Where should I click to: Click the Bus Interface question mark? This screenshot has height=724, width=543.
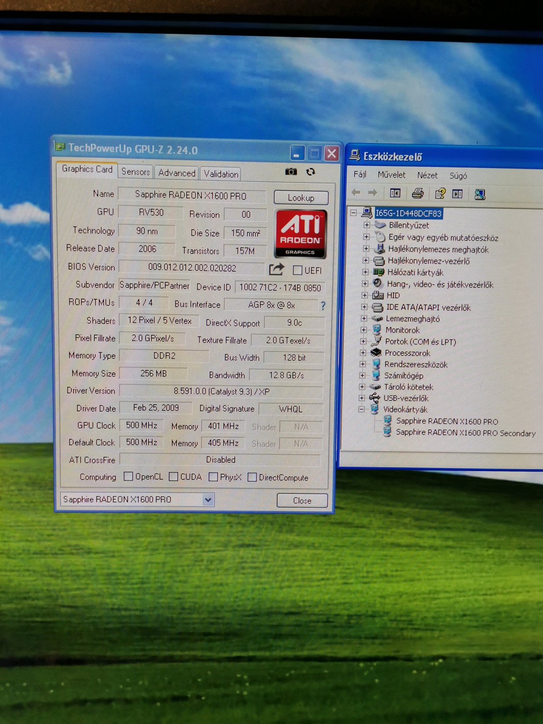[x=323, y=306]
